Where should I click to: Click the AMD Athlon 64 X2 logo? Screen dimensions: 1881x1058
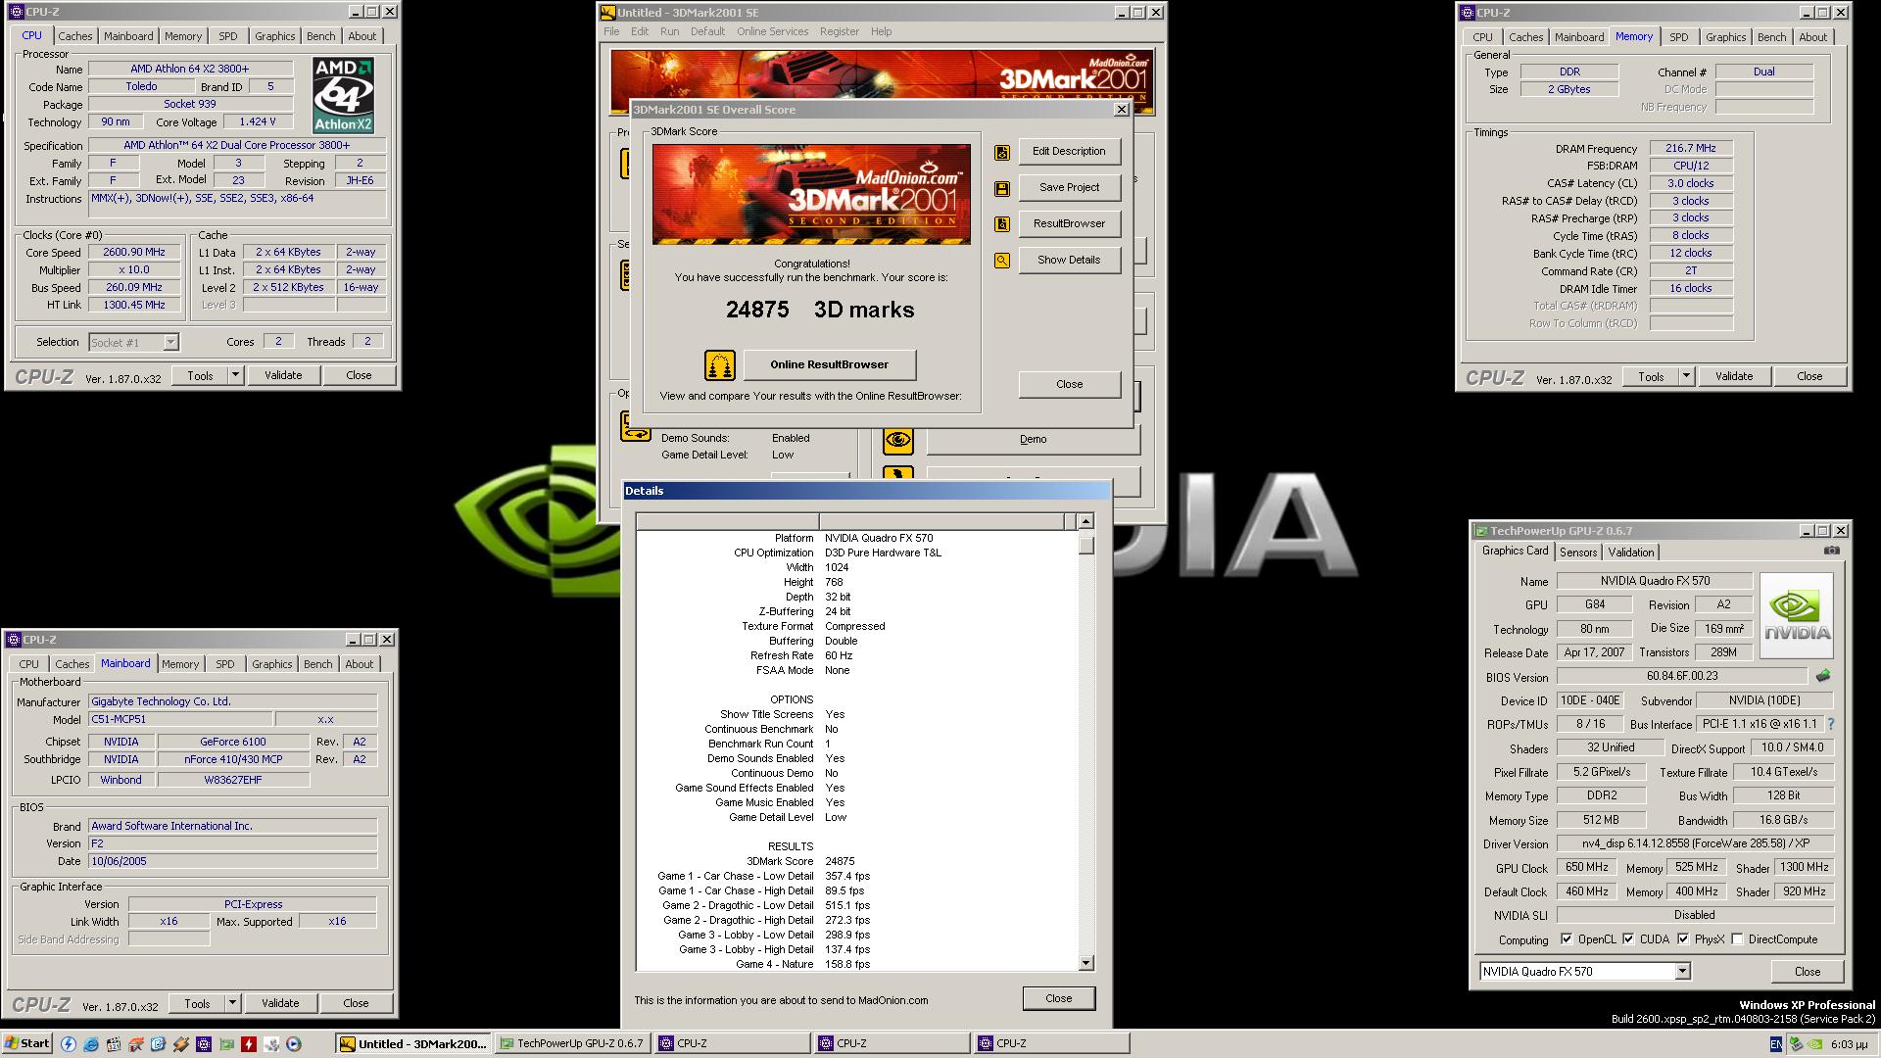(343, 95)
